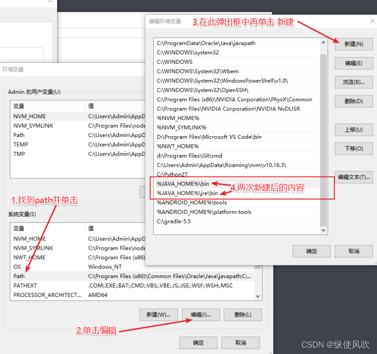Select PROCESSOR_ARCHITECT... row

pyautogui.click(x=133, y=295)
